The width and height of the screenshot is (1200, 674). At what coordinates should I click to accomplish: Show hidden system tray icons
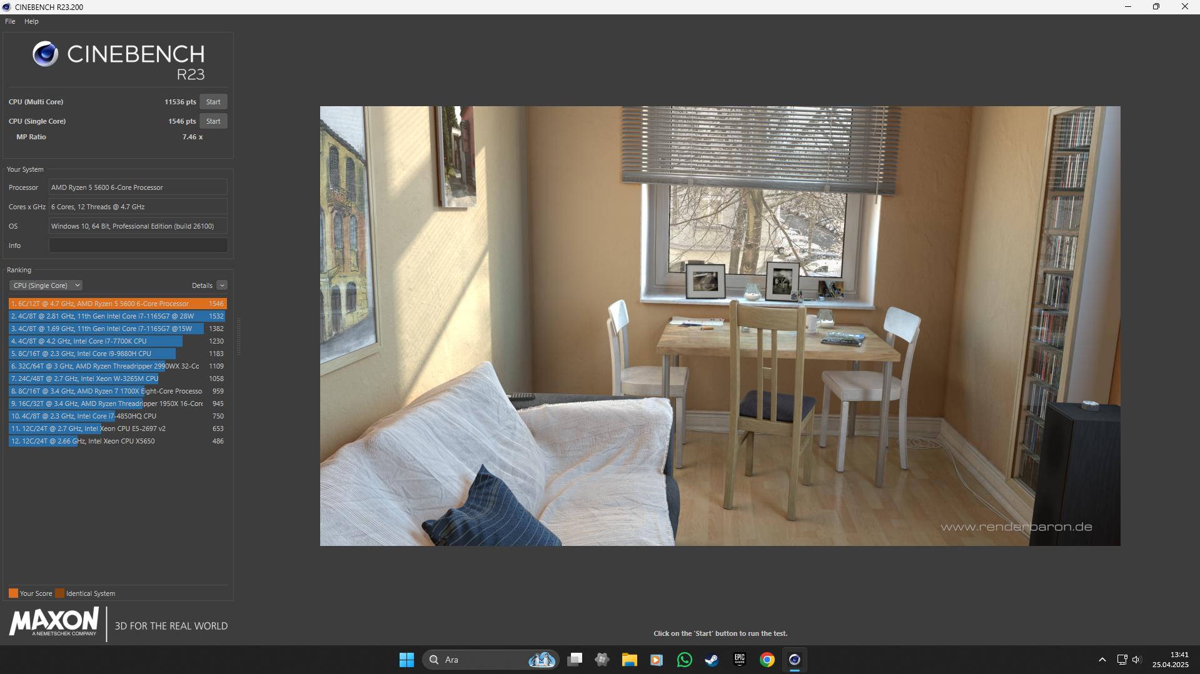(1102, 660)
